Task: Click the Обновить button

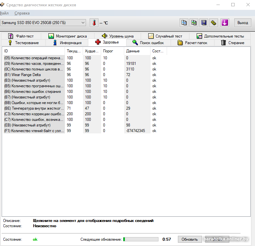Action: [190, 239]
